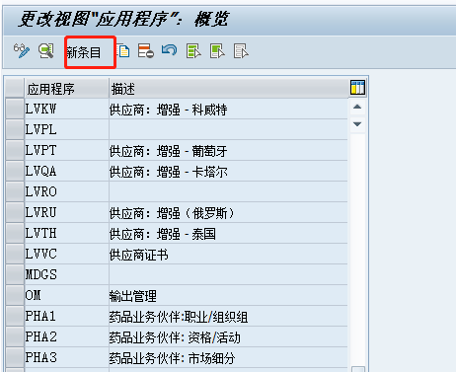
Task: Click the 描述 column header
Action: (x=228, y=89)
